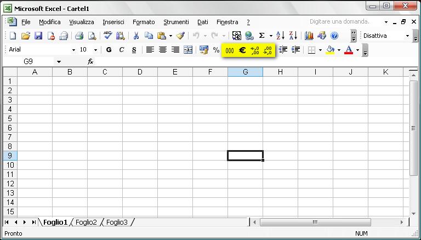Click the Merge and Center icon
This screenshot has width=421, height=240.
(188, 50)
